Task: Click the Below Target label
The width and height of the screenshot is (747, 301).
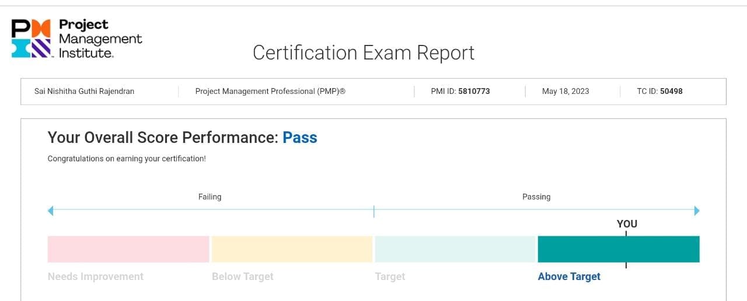Action: [243, 276]
